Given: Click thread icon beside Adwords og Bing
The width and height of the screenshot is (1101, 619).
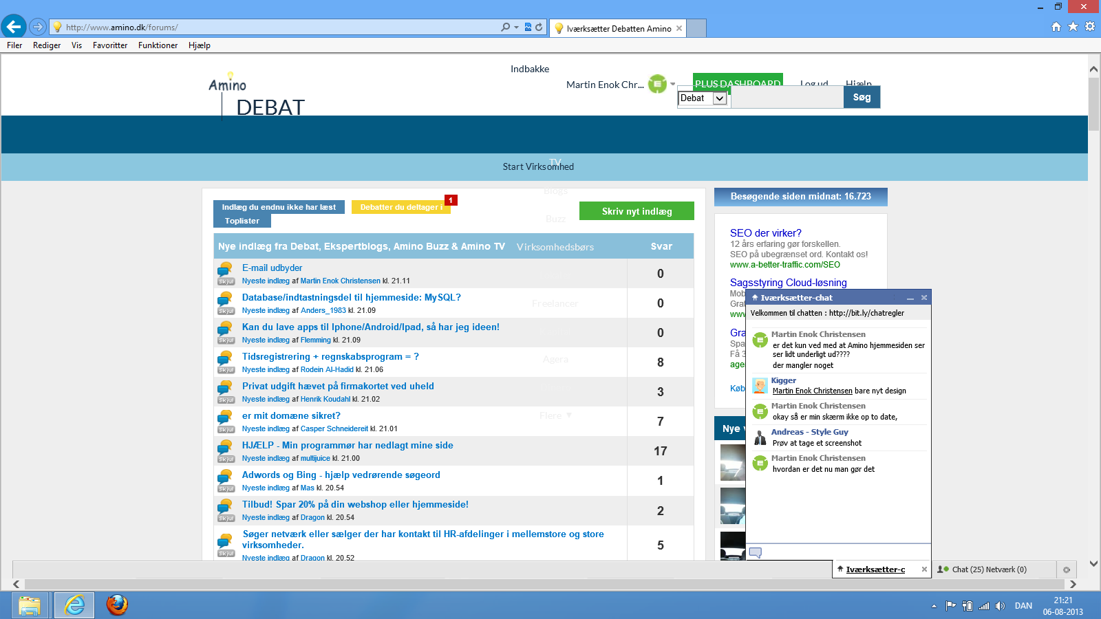Looking at the screenshot, I should 225,475.
